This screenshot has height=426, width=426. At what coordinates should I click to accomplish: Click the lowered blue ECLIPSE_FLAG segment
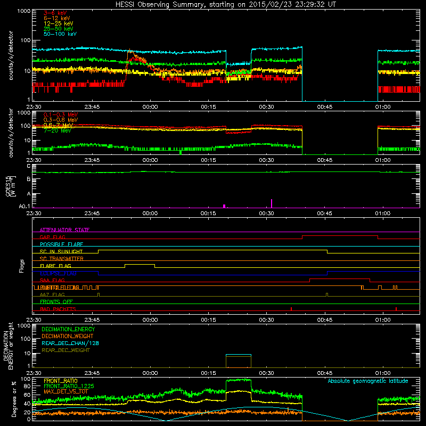(212, 275)
